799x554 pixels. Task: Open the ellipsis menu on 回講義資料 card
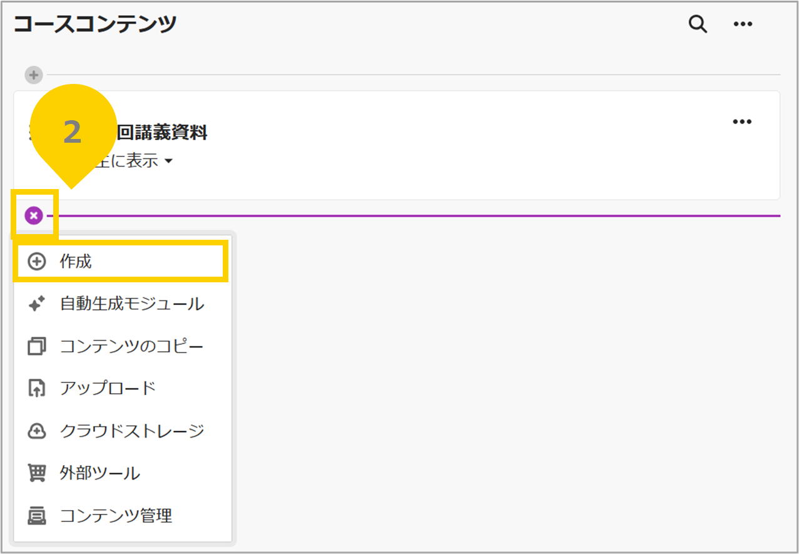click(x=742, y=121)
